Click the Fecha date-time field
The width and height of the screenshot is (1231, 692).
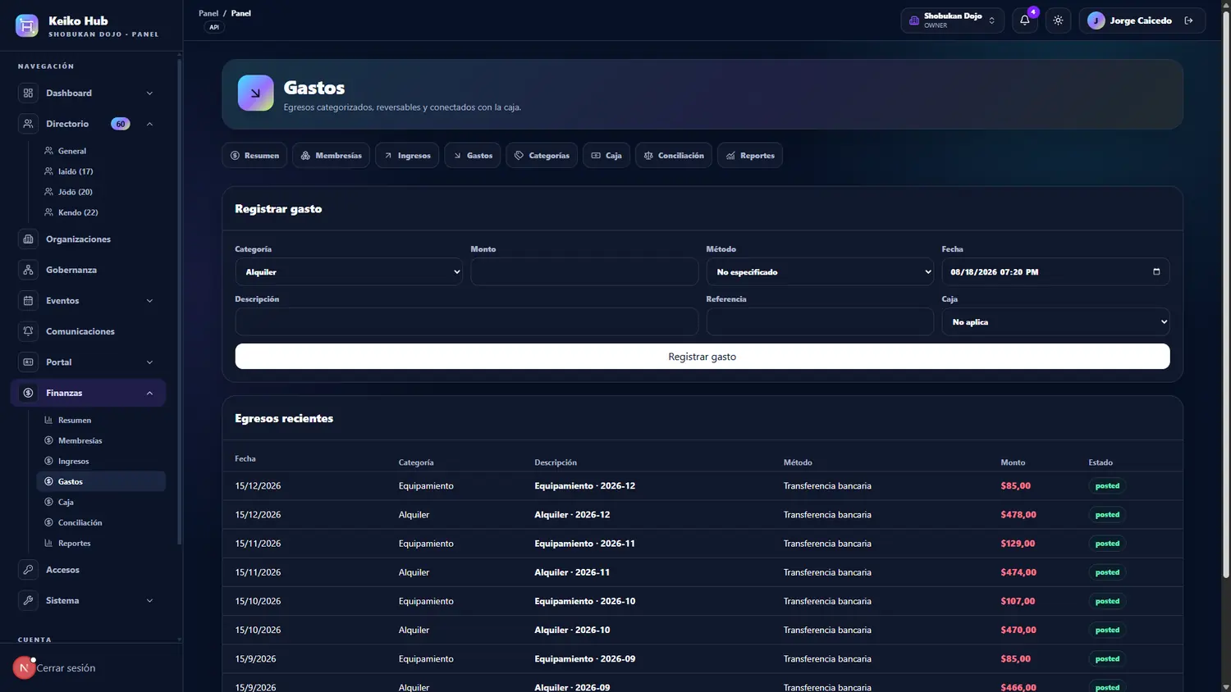(x=1055, y=272)
